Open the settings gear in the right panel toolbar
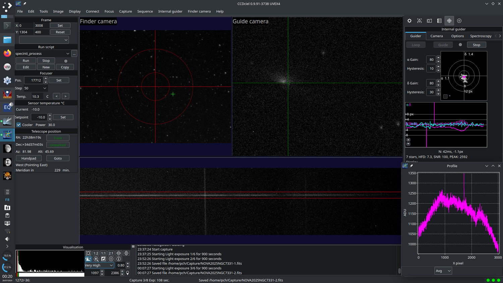Viewport: 503px width, 283px height. pyautogui.click(x=409, y=21)
